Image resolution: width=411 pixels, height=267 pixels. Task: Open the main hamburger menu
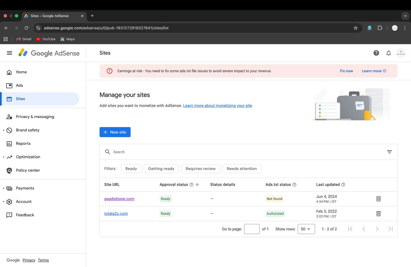tap(9, 53)
